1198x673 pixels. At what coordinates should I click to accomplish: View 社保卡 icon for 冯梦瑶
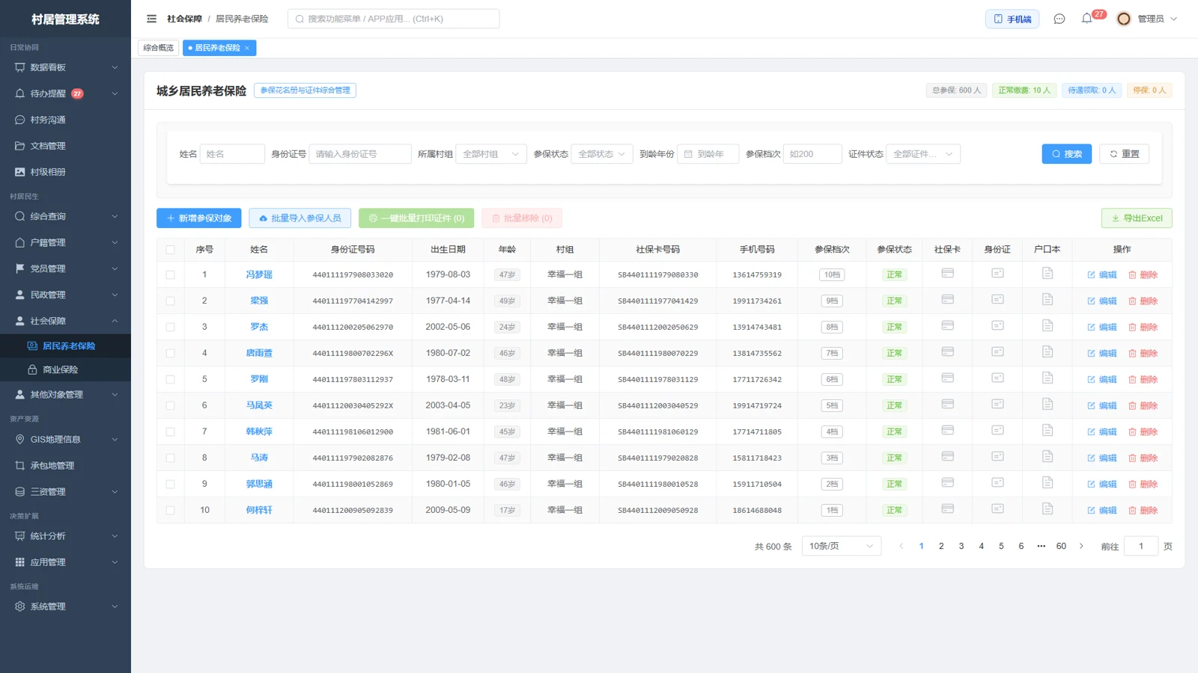click(947, 274)
